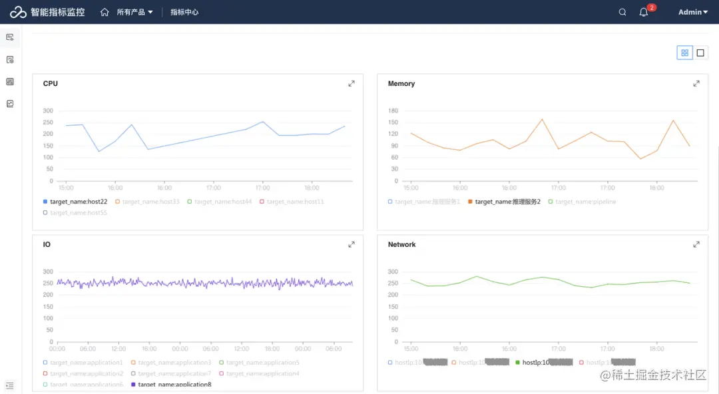Viewport: 719px width, 394px height.
Task: Click the 180 axis value on Memory chart
Action: tap(393, 111)
